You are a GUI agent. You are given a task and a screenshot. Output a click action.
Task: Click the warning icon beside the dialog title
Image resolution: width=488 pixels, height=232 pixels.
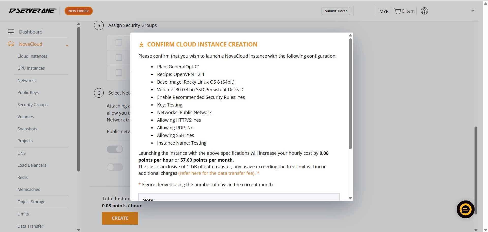[141, 45]
